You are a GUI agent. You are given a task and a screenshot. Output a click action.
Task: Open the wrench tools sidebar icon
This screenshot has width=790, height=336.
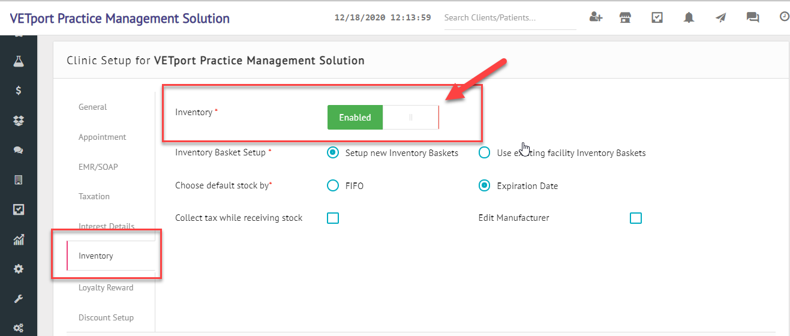[19, 299]
